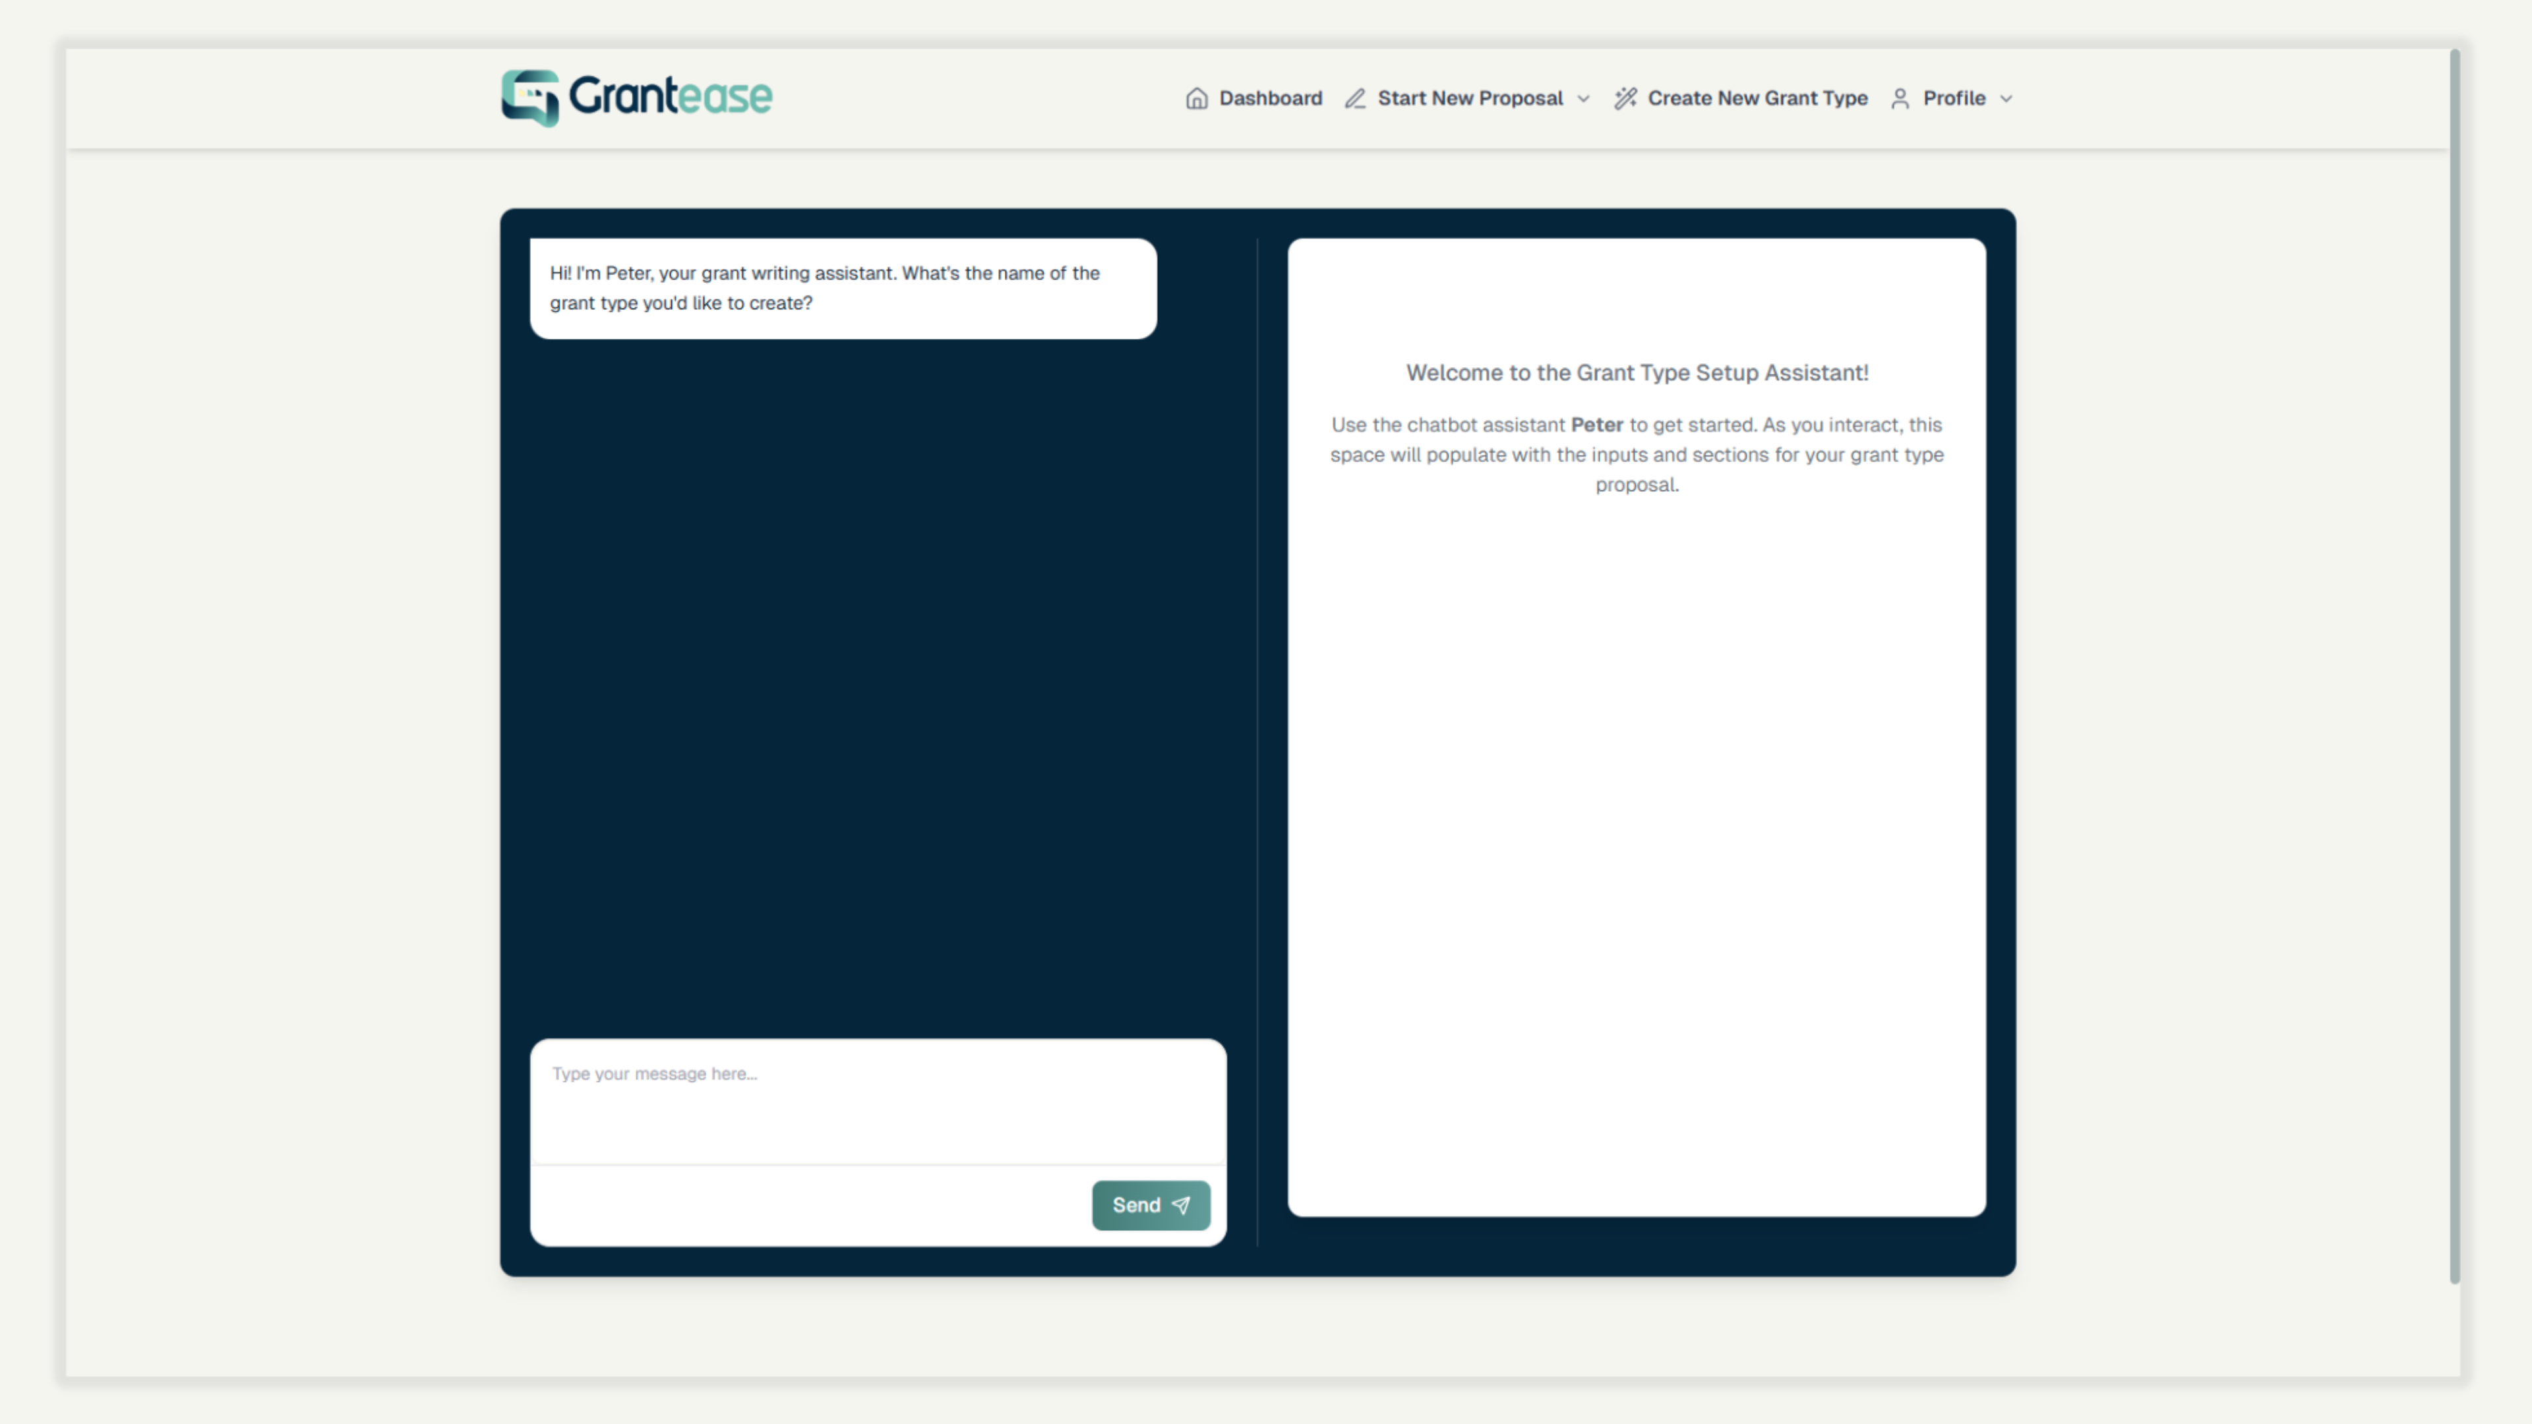Open the Profile menu label
Screen dimensions: 2532x1424
point(1953,98)
